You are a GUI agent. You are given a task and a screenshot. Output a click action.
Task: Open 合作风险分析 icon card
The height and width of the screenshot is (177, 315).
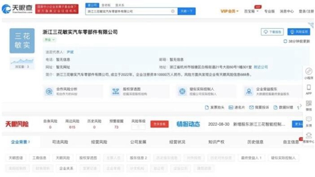tap(49, 91)
